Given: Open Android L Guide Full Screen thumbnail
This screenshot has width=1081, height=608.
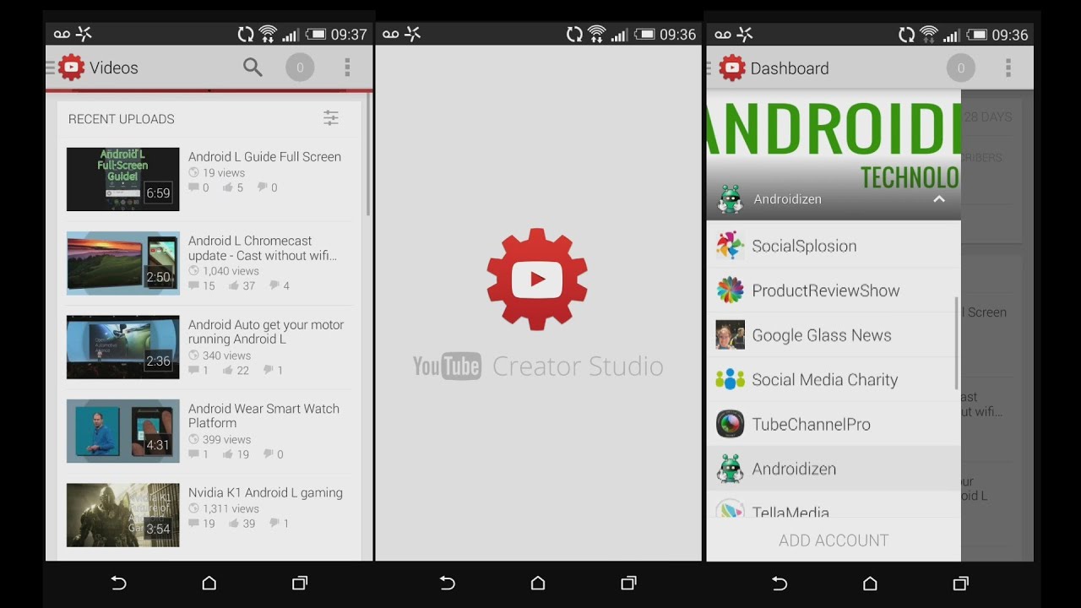Looking at the screenshot, I should pos(123,179).
